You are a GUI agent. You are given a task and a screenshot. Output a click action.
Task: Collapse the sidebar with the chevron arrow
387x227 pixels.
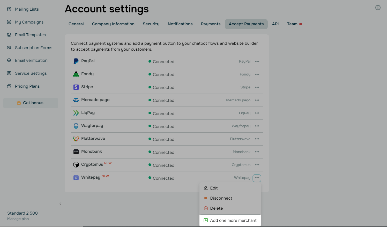61,204
